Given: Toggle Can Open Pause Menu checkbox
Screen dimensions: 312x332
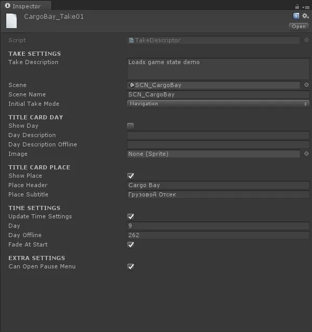Looking at the screenshot, I should click(x=130, y=266).
